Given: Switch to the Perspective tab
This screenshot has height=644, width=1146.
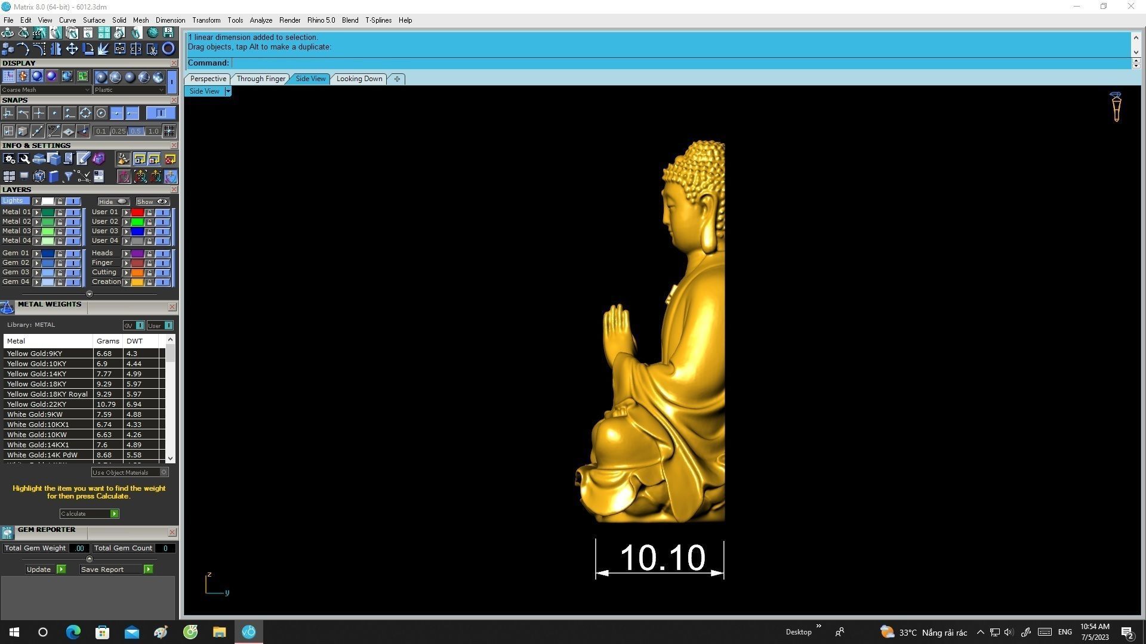Looking at the screenshot, I should 208,79.
